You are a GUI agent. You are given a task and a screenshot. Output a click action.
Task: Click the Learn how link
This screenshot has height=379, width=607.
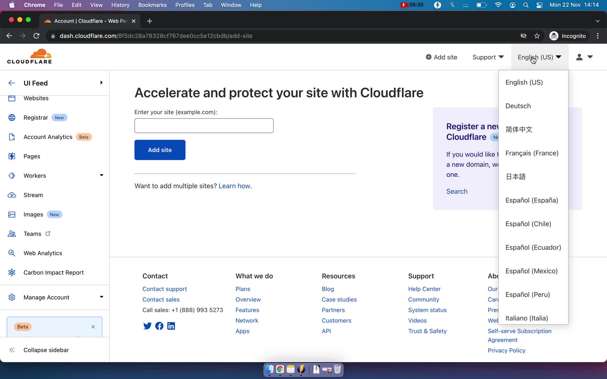click(234, 185)
